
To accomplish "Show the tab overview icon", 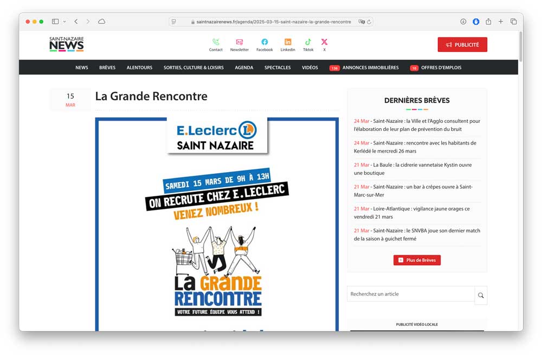I will pos(514,22).
